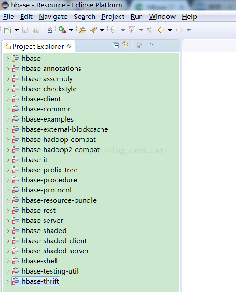Open the Previous Annotation dropdown arrow
The height and width of the screenshot is (292, 236).
coord(142,30)
